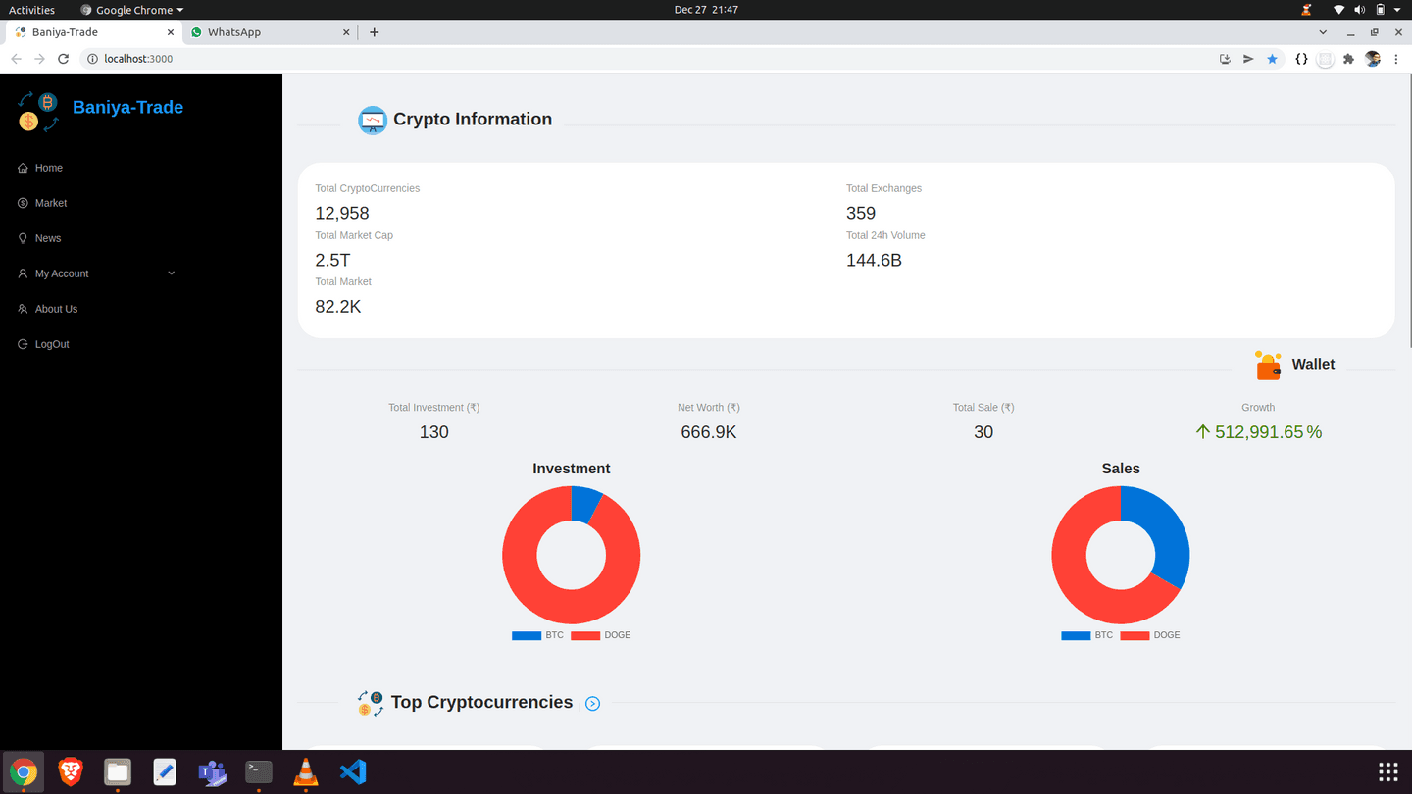This screenshot has width=1412, height=794.
Task: Go back in browser history
Action: click(x=16, y=59)
